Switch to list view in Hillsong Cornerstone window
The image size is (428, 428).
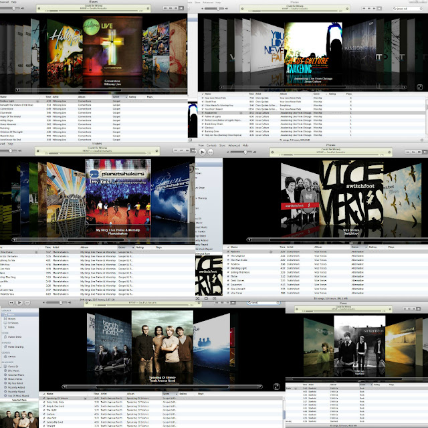click(165, 8)
